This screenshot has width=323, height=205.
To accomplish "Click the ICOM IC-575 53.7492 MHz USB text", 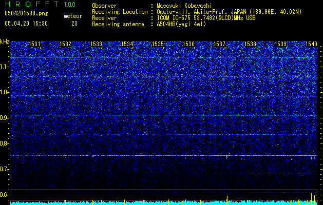I will click(206, 18).
